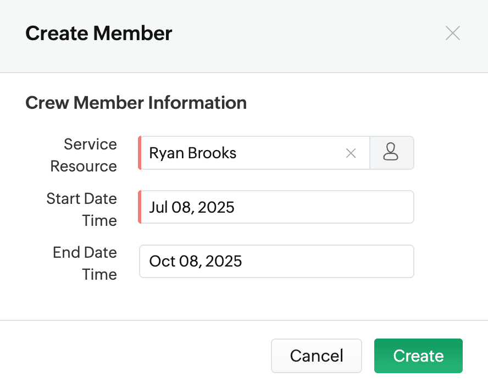The height and width of the screenshot is (388, 488).
Task: Click red mandatory marker on Service Resource
Action: tap(140, 153)
